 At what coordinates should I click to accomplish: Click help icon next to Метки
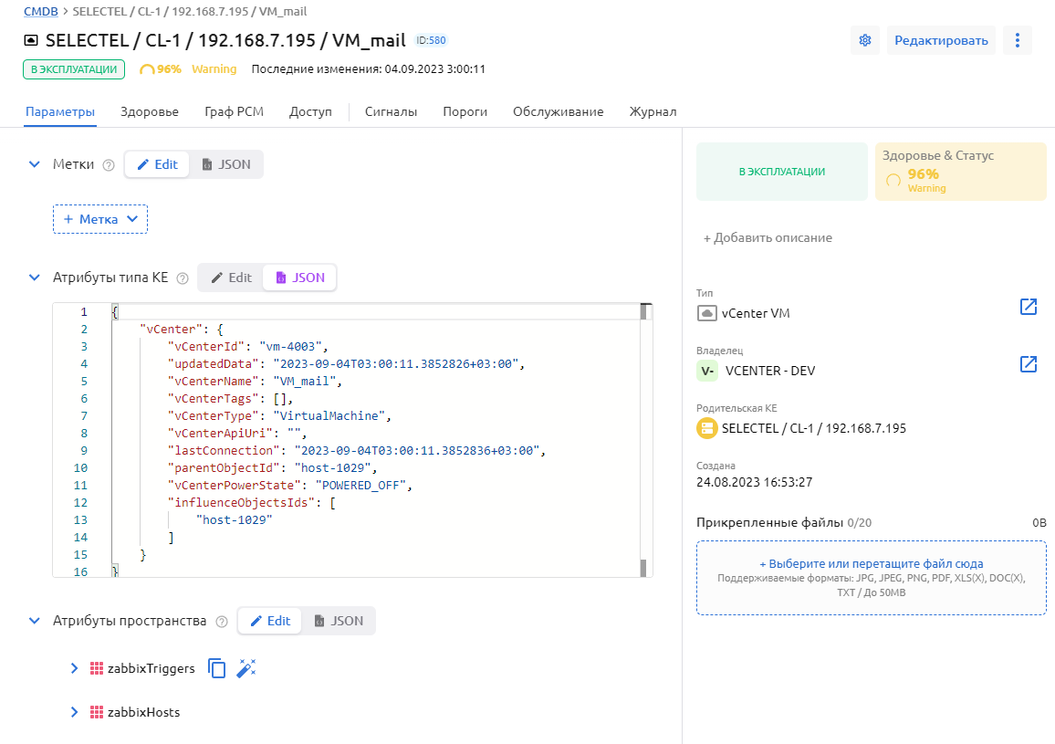[109, 165]
